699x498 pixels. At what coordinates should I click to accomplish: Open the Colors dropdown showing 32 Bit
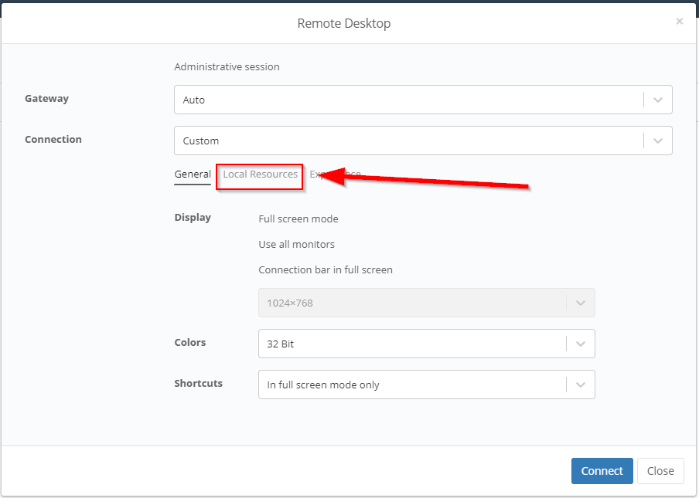(x=426, y=343)
